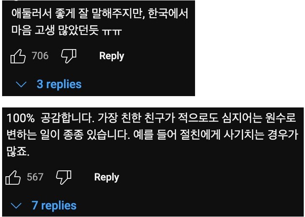Click the chevron icon beside '3 replies'
The image size is (305, 217).
point(21,84)
